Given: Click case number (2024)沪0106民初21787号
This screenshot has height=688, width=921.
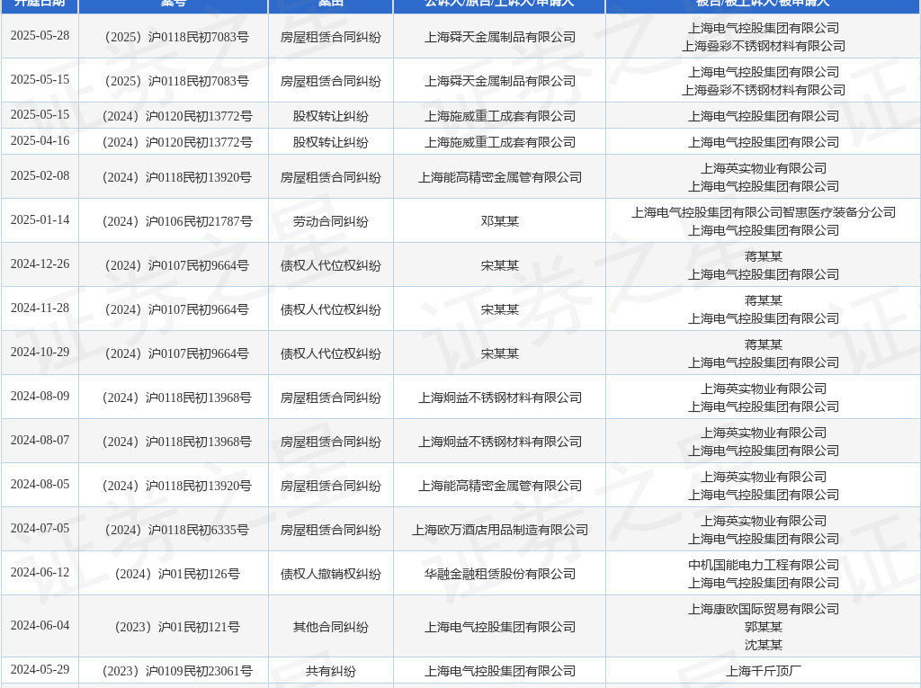Looking at the screenshot, I should tap(177, 221).
